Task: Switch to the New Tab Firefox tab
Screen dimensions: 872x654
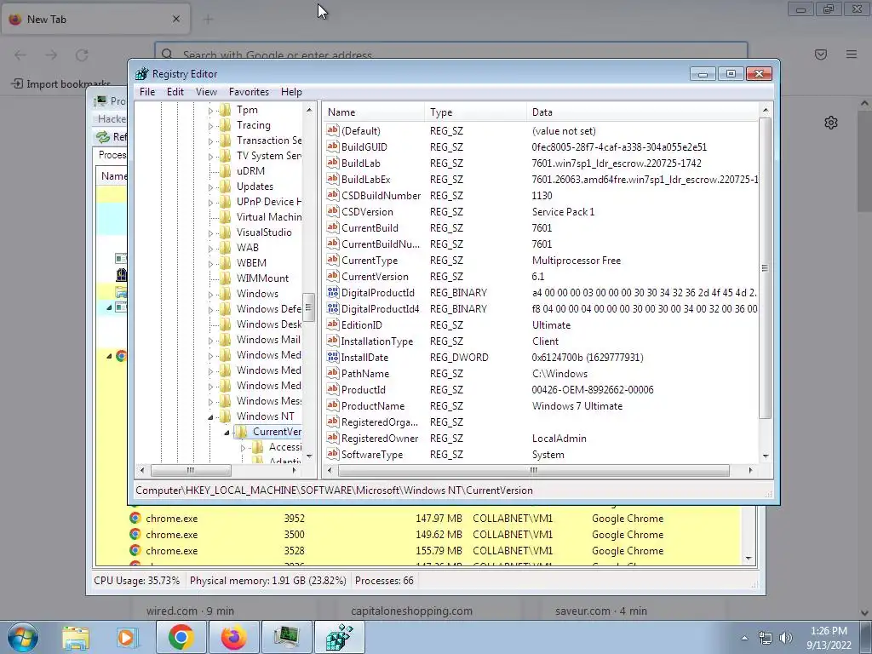Action: [95, 20]
